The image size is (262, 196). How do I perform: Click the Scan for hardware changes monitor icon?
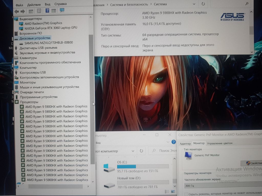62,10
